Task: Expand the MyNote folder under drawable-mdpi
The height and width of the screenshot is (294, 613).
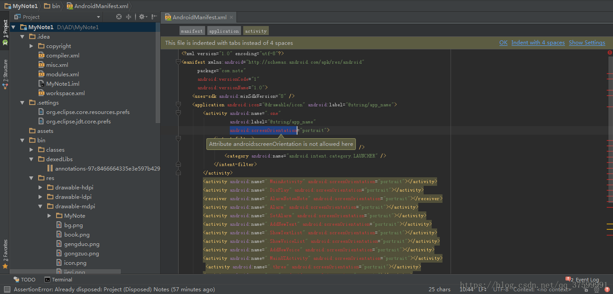Action: click(49, 216)
